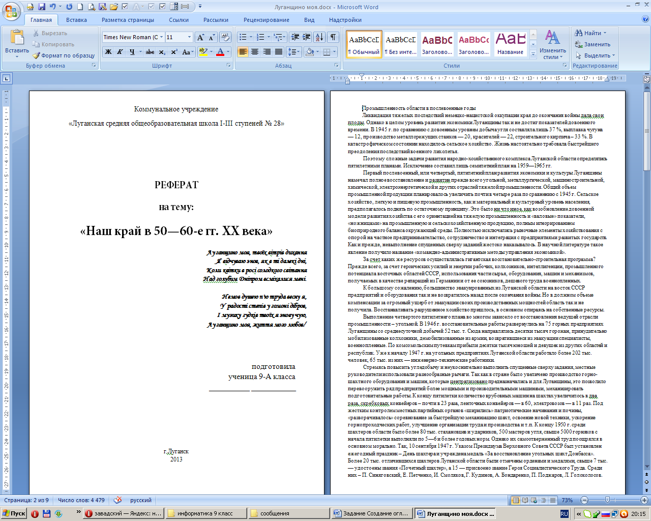The width and height of the screenshot is (651, 521).
Task: Toggle align text right
Action: coord(267,52)
